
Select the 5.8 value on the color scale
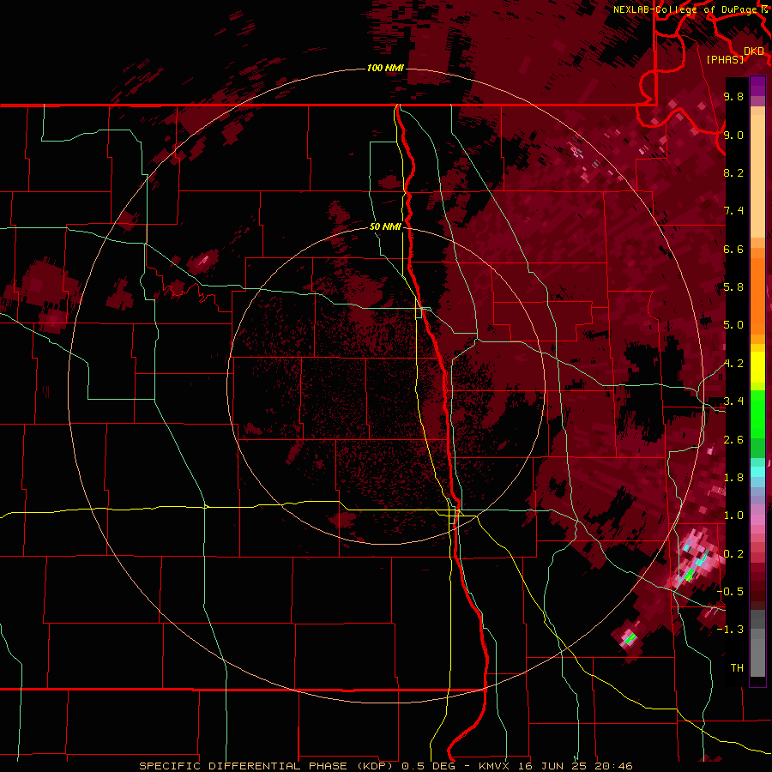[x=733, y=287]
